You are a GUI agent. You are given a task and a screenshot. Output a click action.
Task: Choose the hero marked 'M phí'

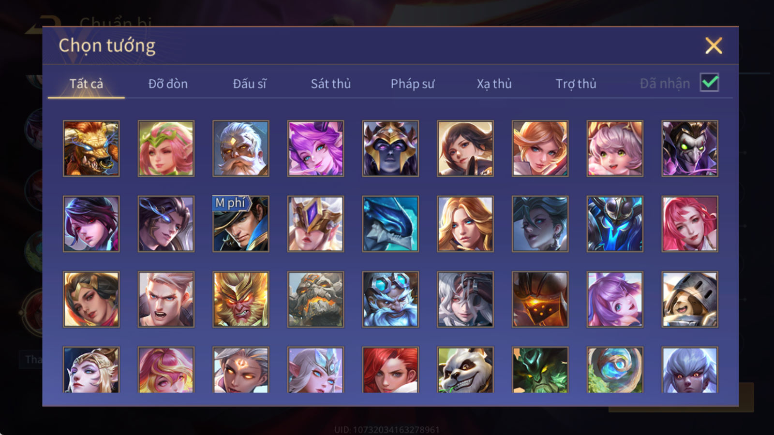pos(241,224)
